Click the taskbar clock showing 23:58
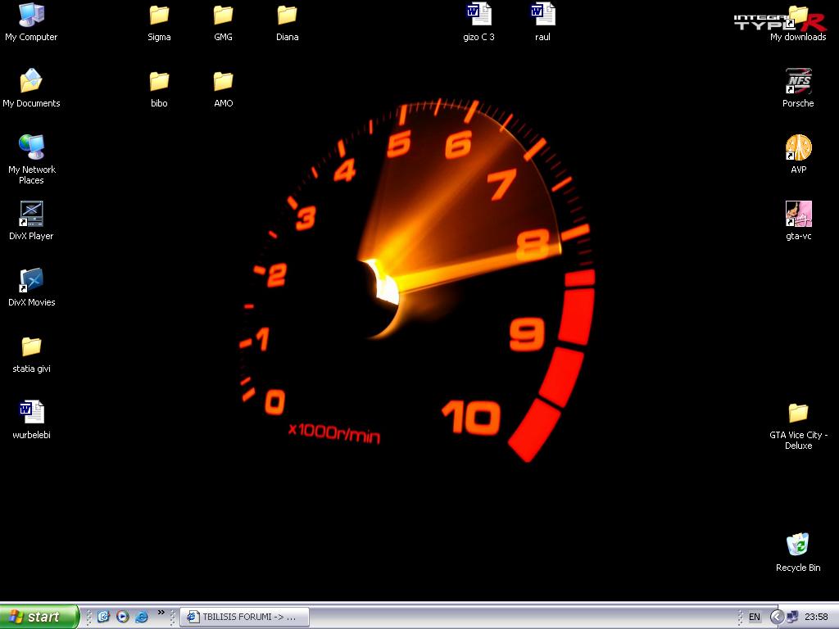Image resolution: width=839 pixels, height=629 pixels. 816,617
